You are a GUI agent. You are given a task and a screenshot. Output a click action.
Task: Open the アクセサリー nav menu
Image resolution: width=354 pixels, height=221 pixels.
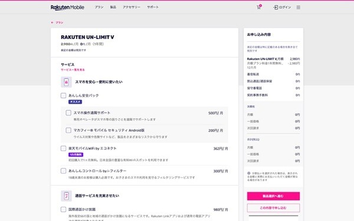coord(132,7)
